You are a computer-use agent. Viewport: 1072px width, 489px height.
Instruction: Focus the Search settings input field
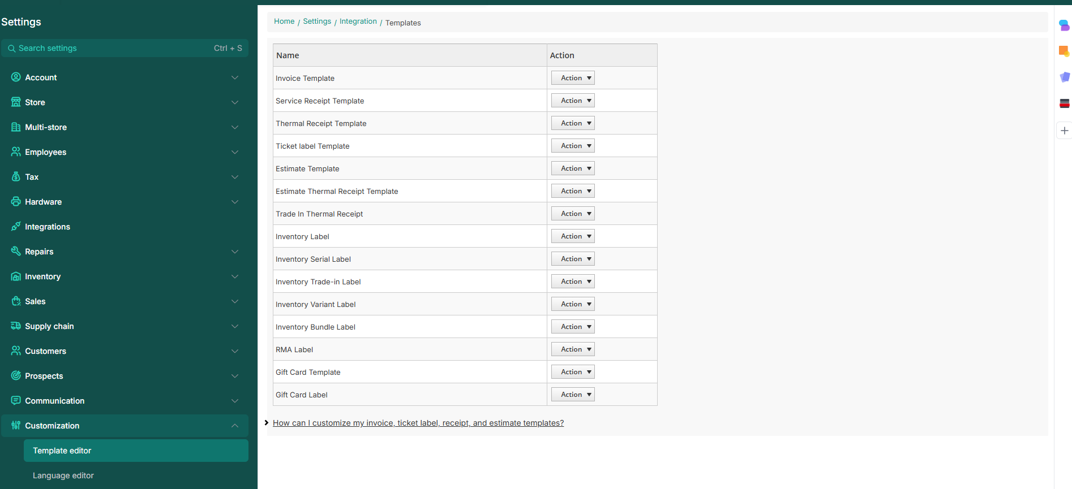[x=113, y=48]
